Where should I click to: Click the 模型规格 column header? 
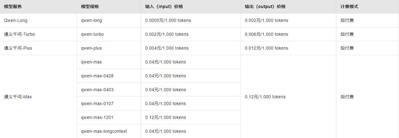click(x=109, y=7)
